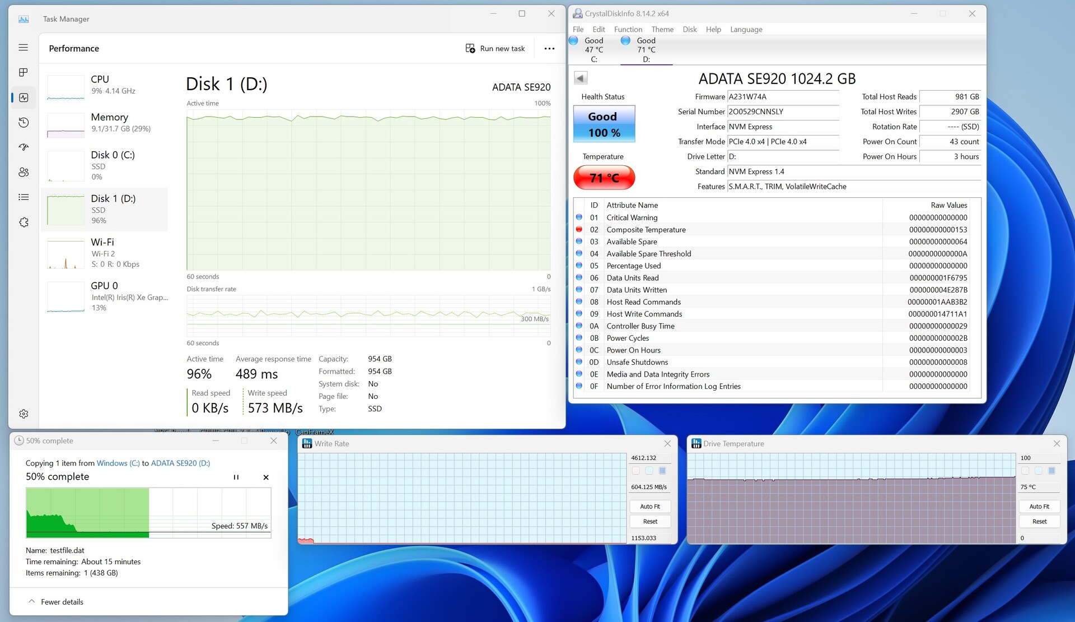1075x622 pixels.
Task: Open the three-dot more options menu
Action: [x=549, y=48]
